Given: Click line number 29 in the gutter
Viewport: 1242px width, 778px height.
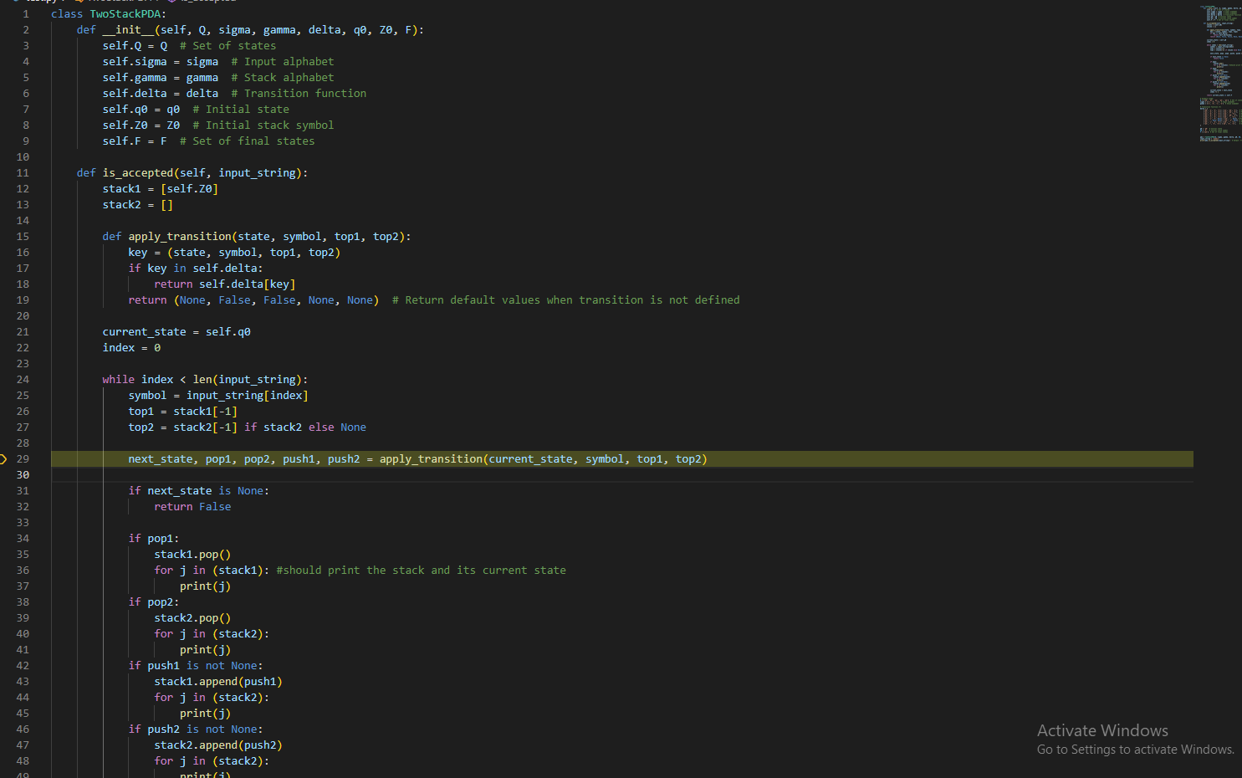Looking at the screenshot, I should [x=23, y=458].
